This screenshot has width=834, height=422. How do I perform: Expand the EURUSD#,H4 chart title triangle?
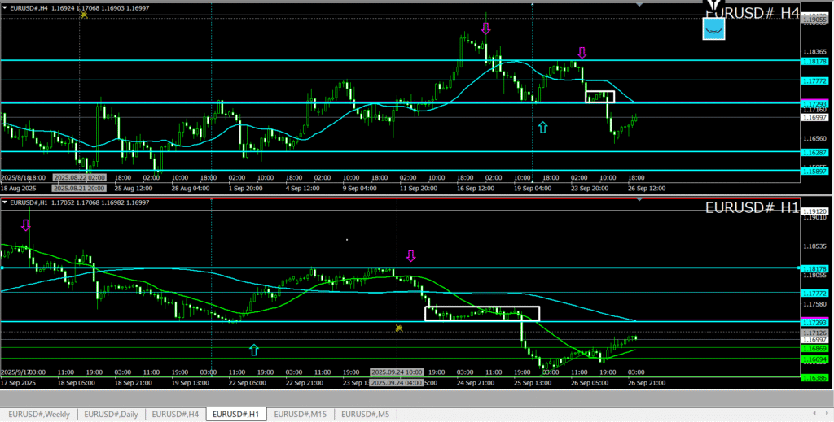4,7
